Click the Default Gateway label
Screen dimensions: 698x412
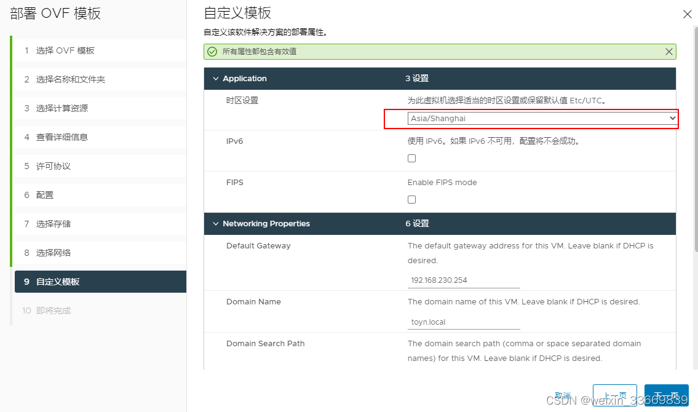[258, 245]
